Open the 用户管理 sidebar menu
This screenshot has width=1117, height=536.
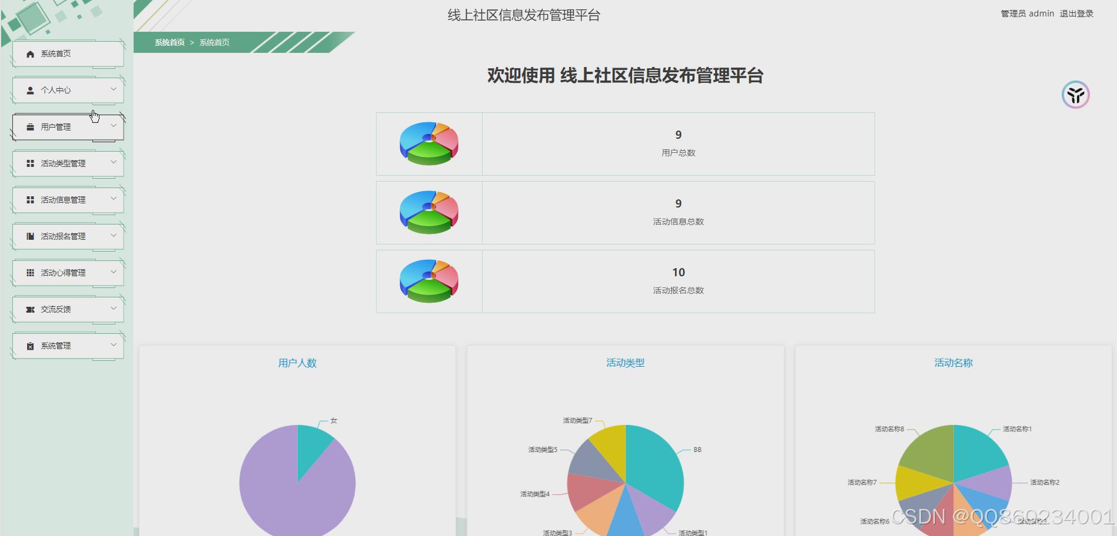[x=68, y=127]
